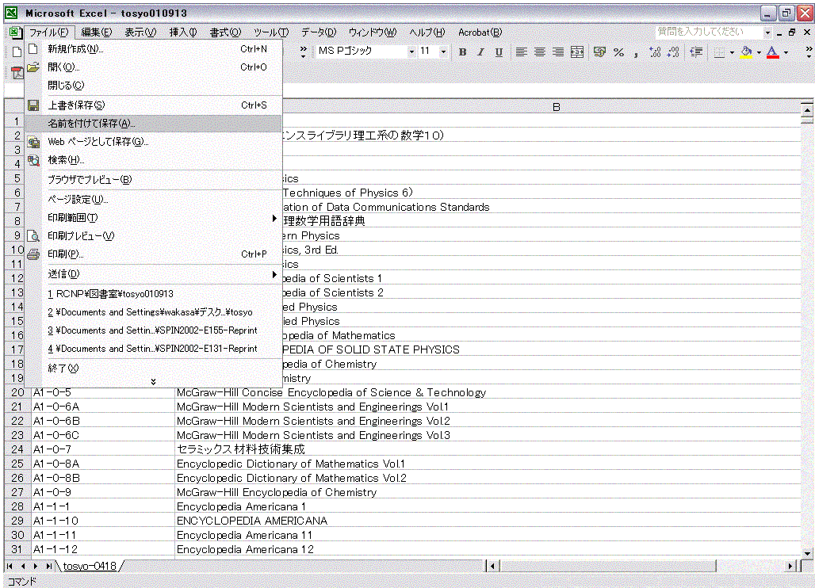The height and width of the screenshot is (588, 815).
Task: Click the merge and center icon
Action: 577,52
